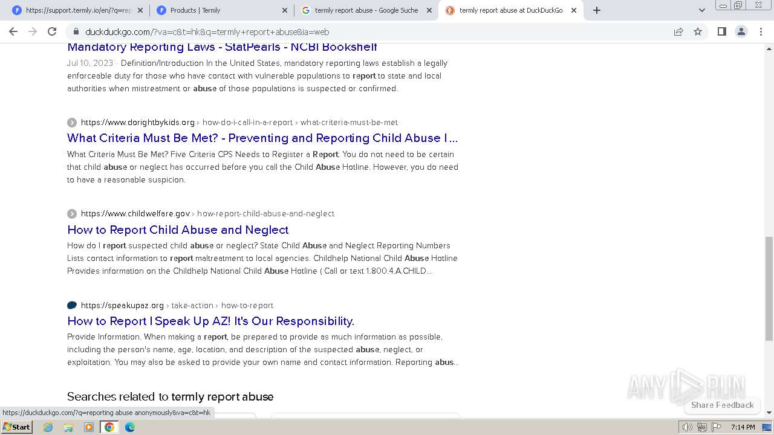Select the Chrome taskbar icon
The image size is (774, 435).
point(109,427)
